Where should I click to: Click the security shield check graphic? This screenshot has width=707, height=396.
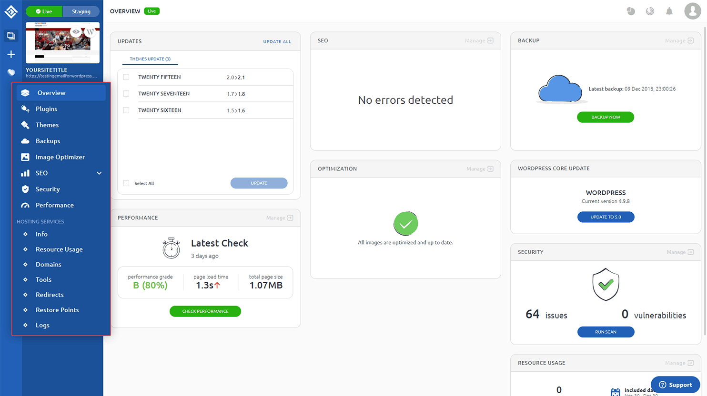tap(606, 285)
